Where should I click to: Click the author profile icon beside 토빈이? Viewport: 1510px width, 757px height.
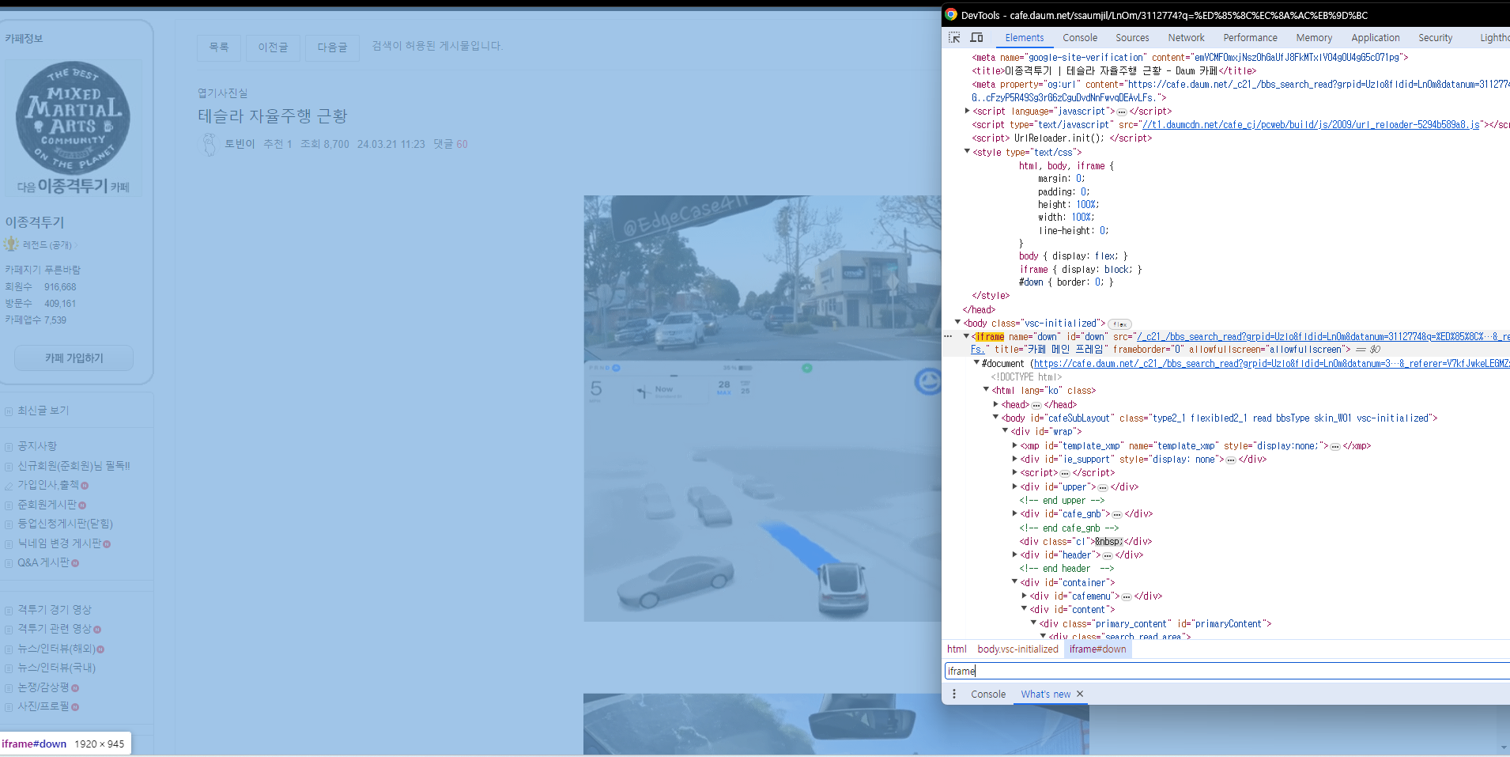coord(209,144)
